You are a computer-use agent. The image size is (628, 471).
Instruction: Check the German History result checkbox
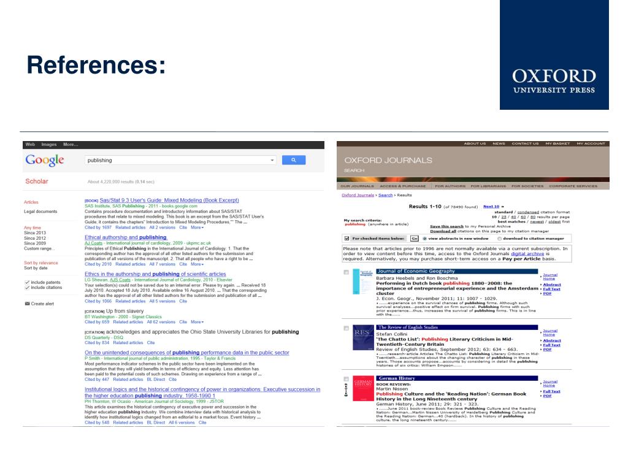tap(346, 379)
